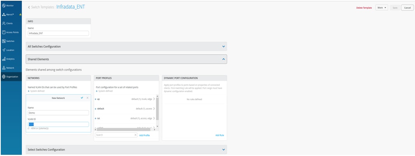
Task: Open the Monitor section in sidebar
Action: point(11,5)
